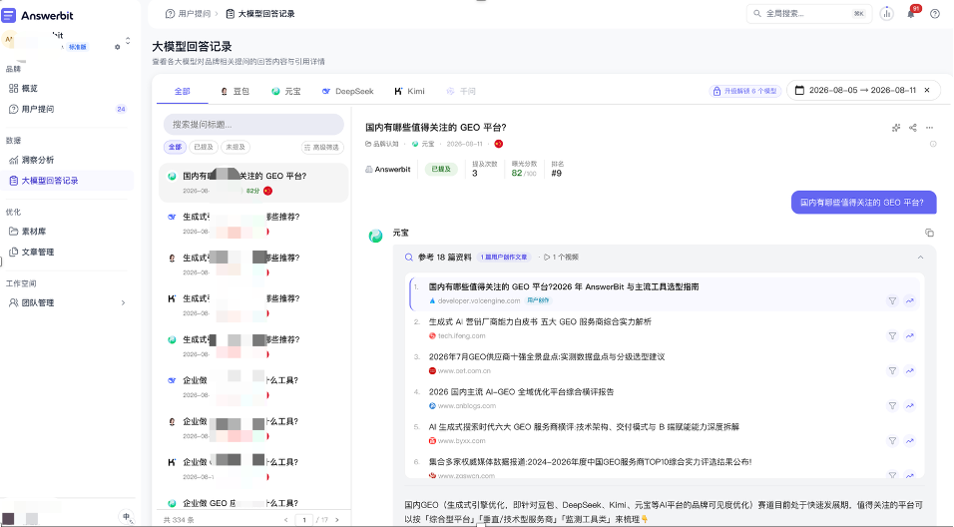Filter list by 未提及 pill
Image resolution: width=954 pixels, height=527 pixels.
[x=236, y=147]
